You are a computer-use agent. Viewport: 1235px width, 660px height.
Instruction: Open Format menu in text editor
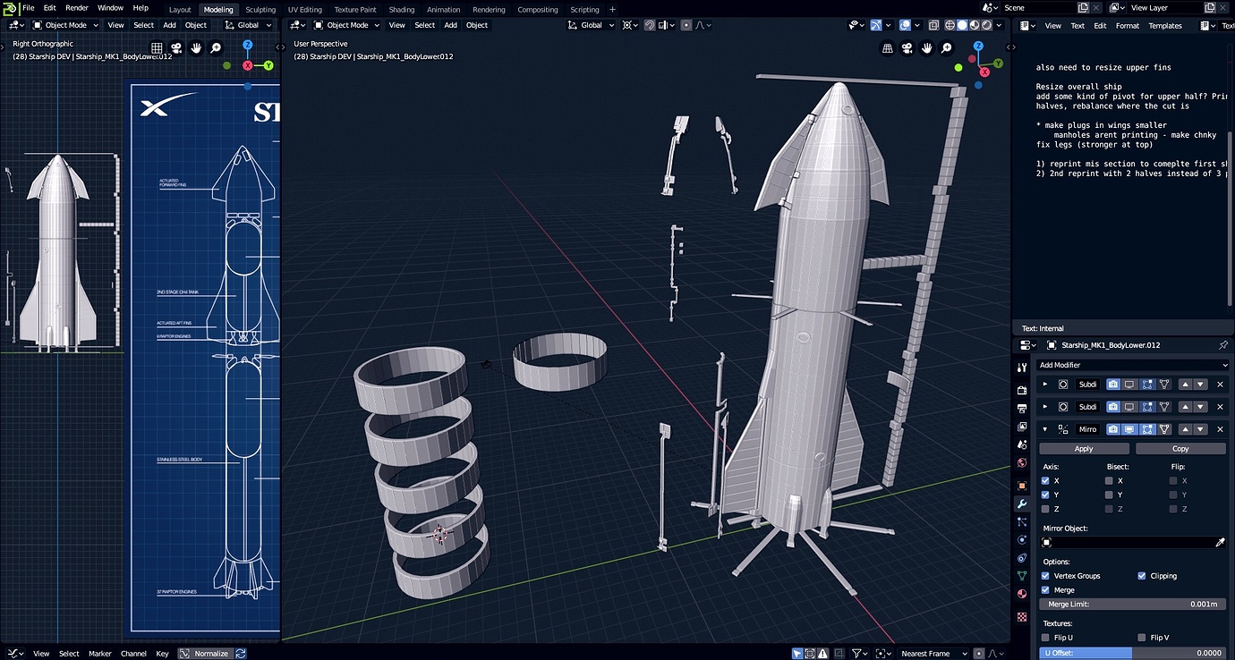coord(1128,26)
